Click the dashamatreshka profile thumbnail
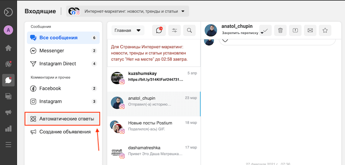This screenshot has height=165, width=345. (x=117, y=152)
